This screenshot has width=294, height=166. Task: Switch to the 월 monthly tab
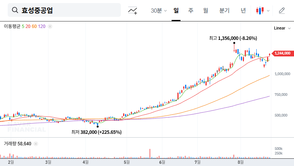pyautogui.click(x=205, y=10)
